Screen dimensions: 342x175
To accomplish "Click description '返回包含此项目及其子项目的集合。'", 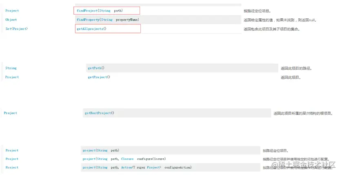I will tap(272, 29).
